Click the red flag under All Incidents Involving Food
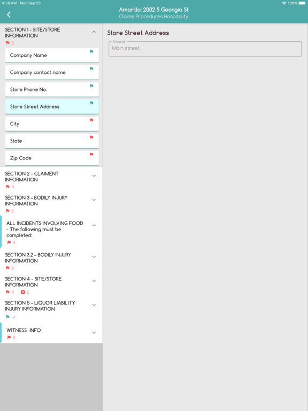 pyautogui.click(x=9, y=242)
